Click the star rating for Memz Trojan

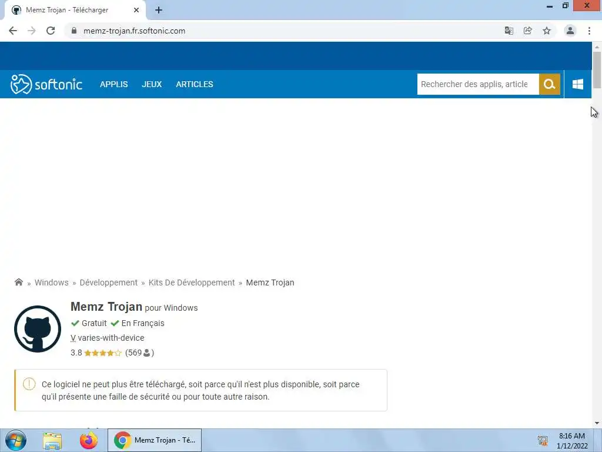[102, 353]
